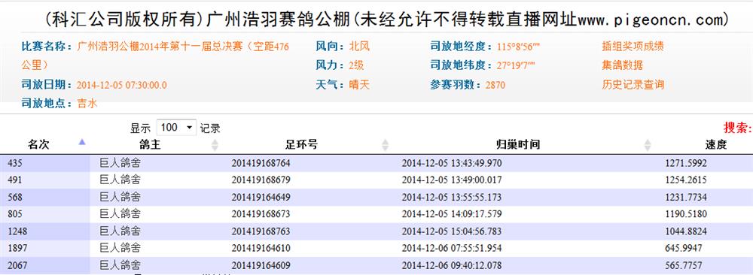
Task: Click the blue sort arrow beside 名次
Action: click(x=82, y=142)
